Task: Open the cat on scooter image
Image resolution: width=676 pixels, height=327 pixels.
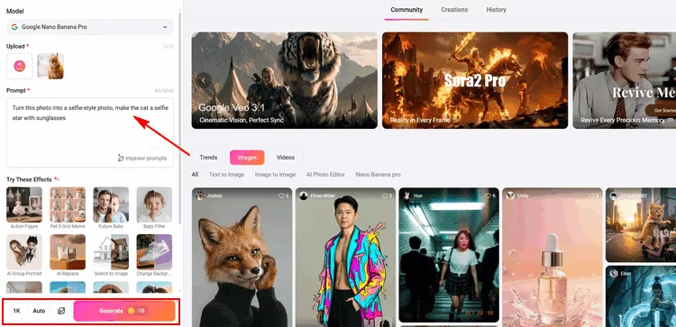Action: coord(641,225)
